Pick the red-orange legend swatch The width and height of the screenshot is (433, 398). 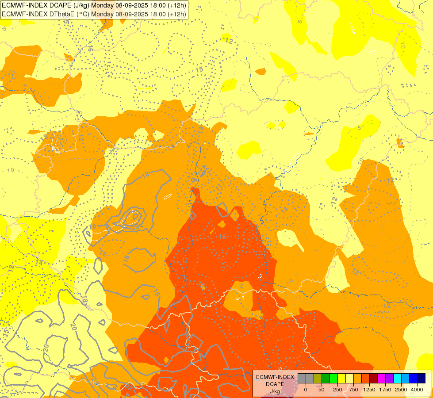[x=366, y=379]
